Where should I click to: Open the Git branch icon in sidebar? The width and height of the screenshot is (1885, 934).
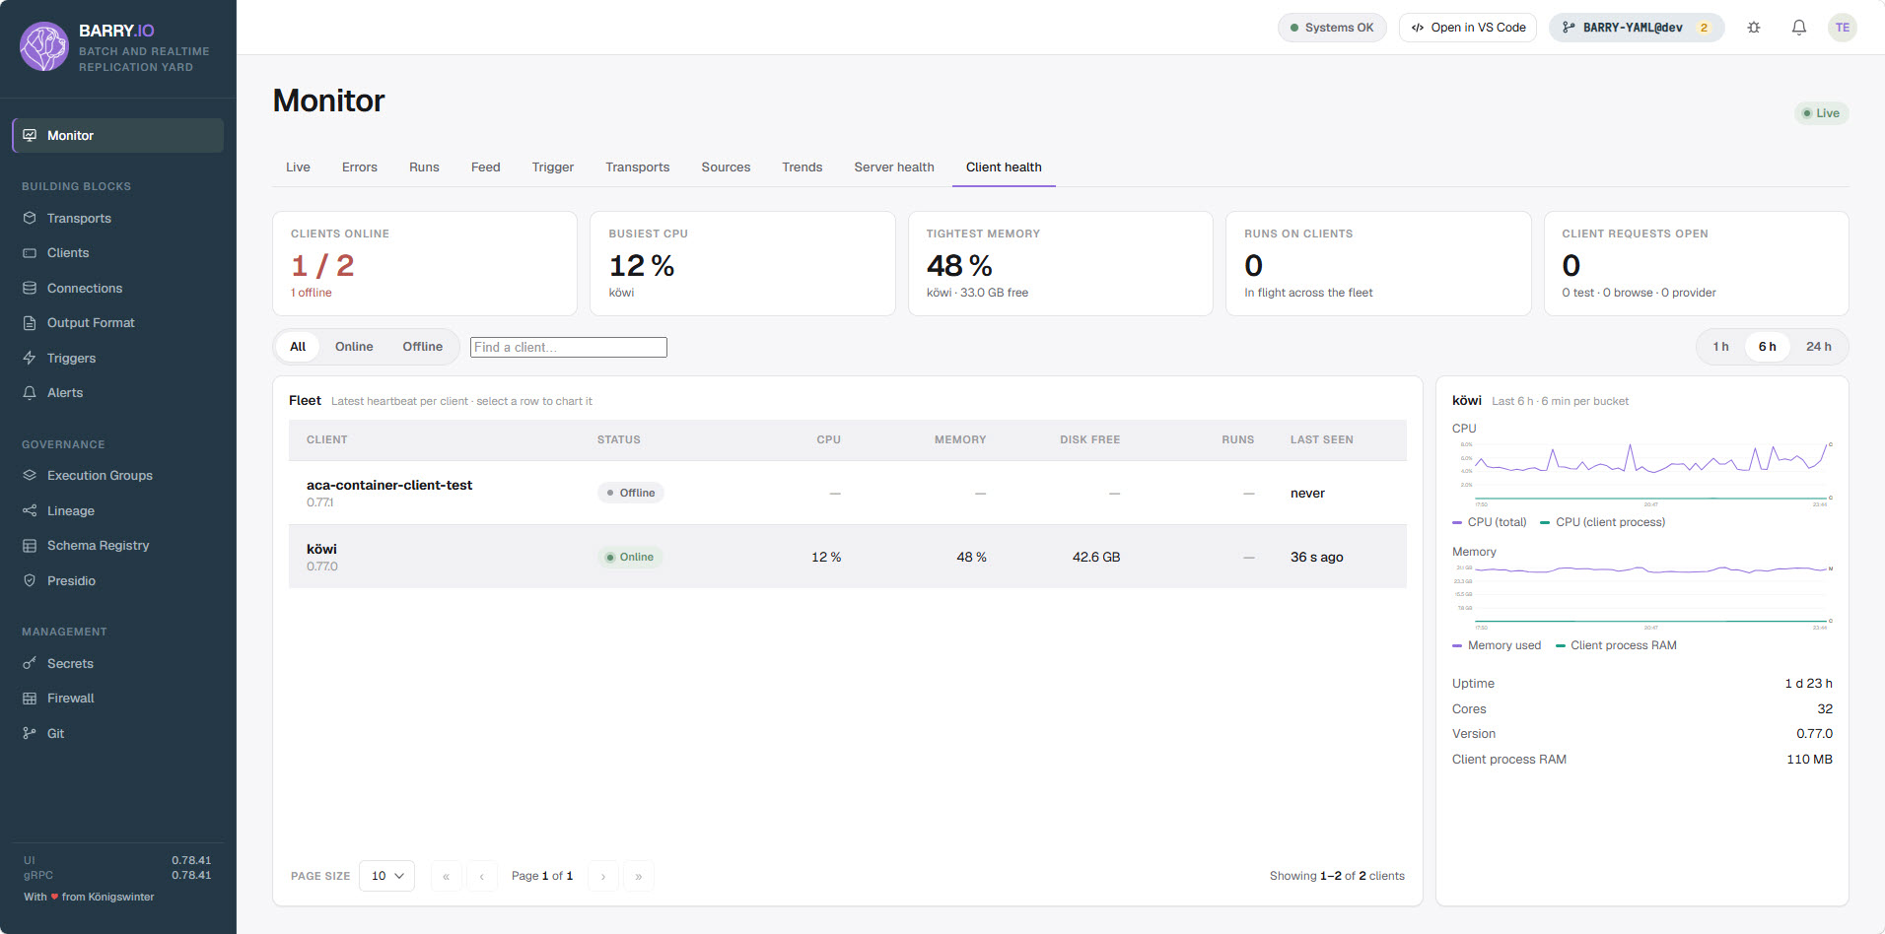click(30, 733)
